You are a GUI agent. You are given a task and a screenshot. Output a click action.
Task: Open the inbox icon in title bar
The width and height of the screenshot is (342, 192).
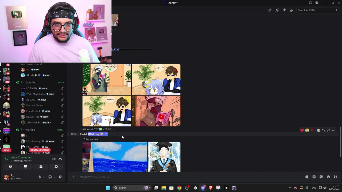coord(310,3)
